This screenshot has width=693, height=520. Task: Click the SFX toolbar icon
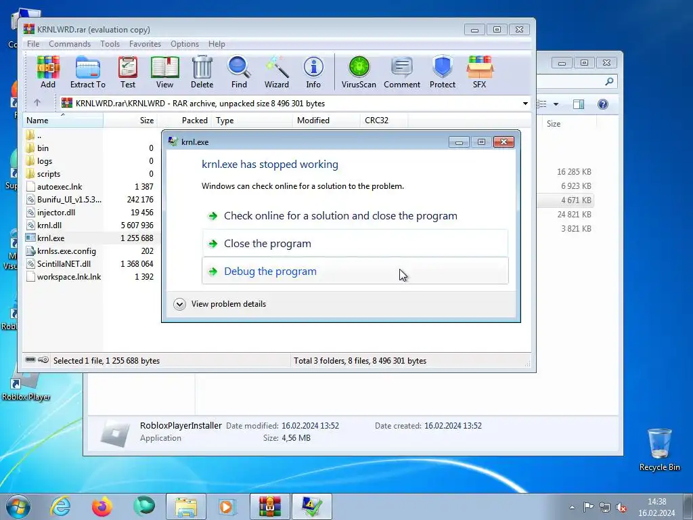(x=480, y=72)
